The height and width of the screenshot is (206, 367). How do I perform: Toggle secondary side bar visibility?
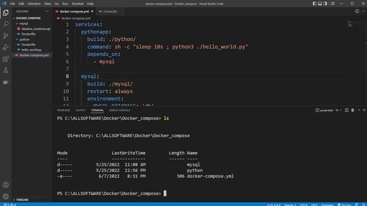325,3
